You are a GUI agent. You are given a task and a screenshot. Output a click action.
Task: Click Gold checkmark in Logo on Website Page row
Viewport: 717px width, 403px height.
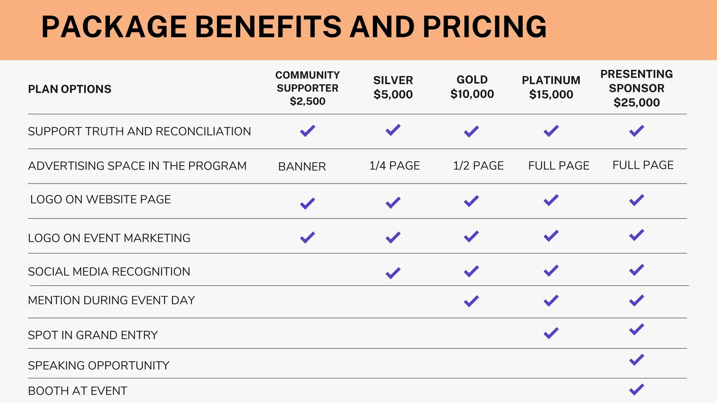coord(471,201)
